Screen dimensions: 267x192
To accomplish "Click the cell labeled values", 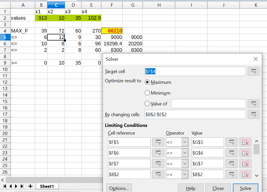I will pos(23,18).
